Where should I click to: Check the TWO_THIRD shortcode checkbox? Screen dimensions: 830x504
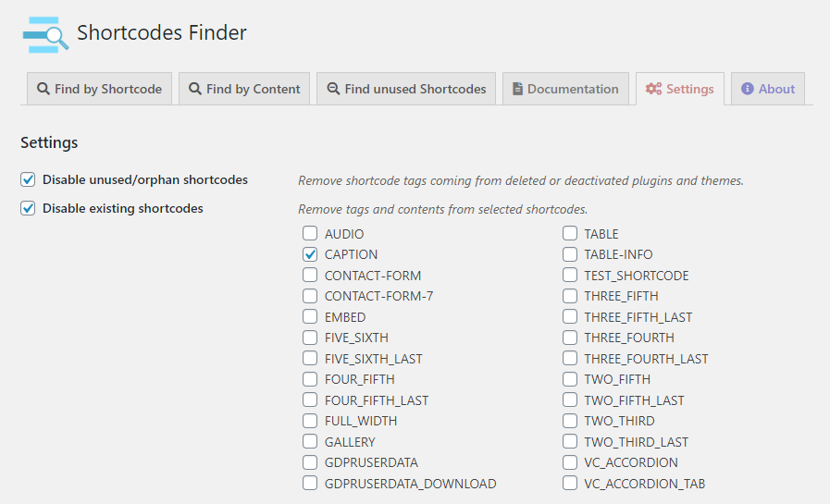click(x=570, y=421)
